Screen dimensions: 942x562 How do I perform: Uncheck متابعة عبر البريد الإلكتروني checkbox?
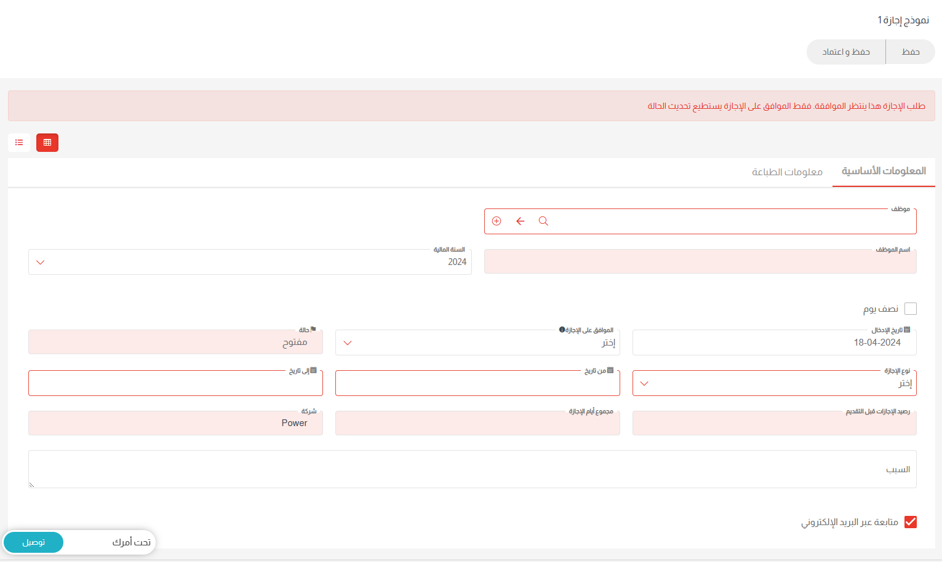911,522
